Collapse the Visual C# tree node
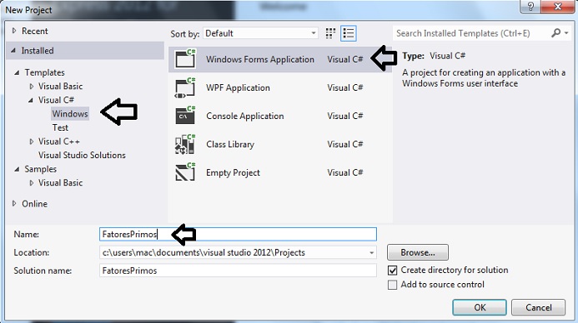The width and height of the screenshot is (578, 323). (31, 100)
